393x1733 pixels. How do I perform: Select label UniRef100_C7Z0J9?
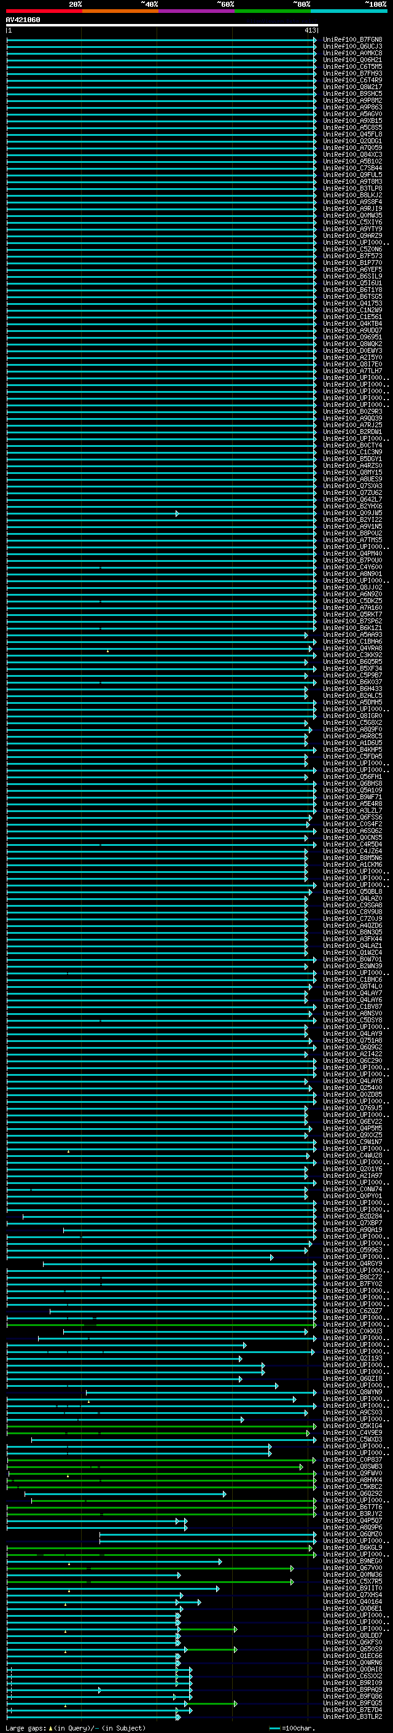click(x=352, y=919)
